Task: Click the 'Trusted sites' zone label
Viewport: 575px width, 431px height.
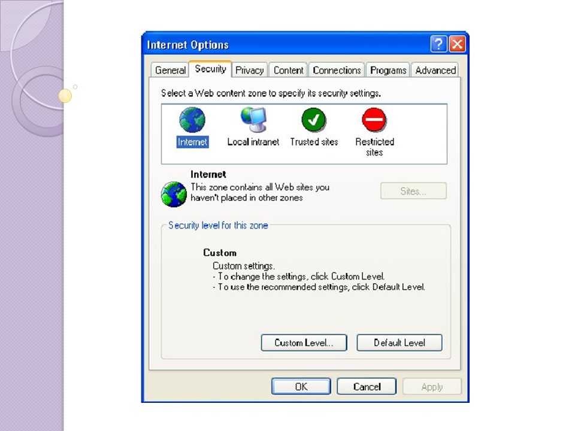Action: (x=314, y=142)
